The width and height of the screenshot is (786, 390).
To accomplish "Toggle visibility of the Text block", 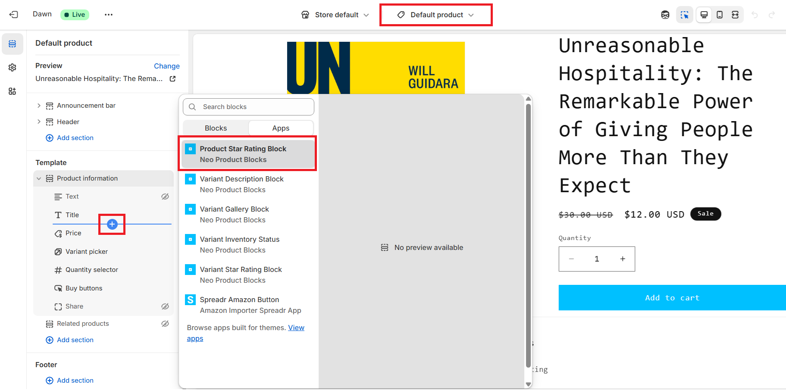I will [165, 197].
